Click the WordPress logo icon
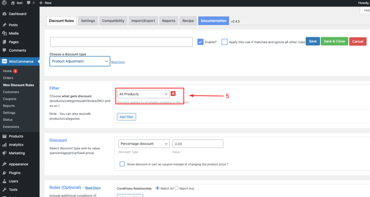This screenshot has width=370, height=197. tap(4, 3)
